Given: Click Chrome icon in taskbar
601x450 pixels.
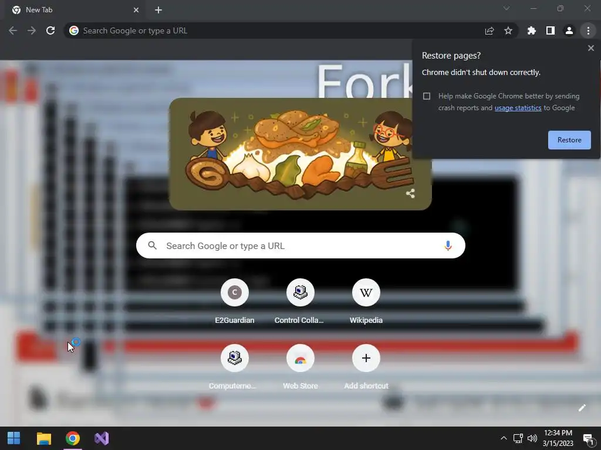Looking at the screenshot, I should pos(73,438).
